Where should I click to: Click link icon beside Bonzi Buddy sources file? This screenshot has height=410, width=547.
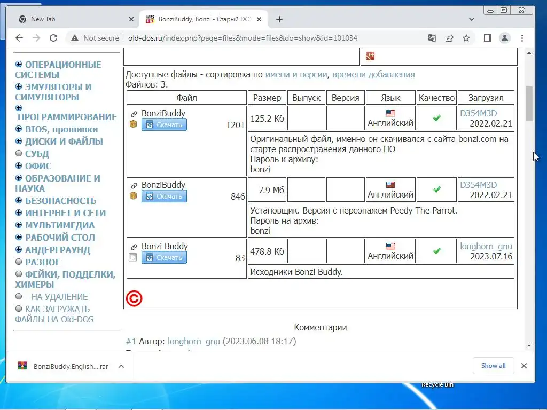click(134, 247)
